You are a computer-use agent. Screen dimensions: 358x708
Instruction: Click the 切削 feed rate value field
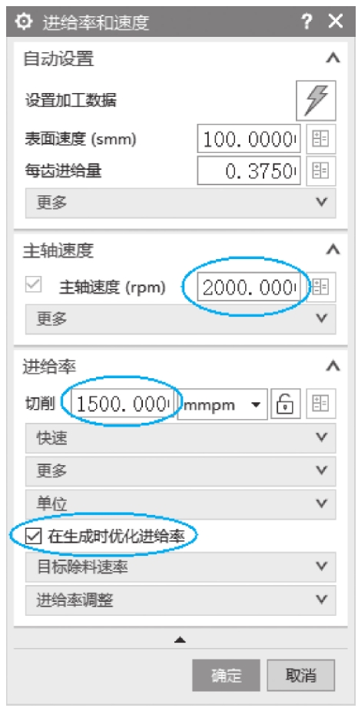[123, 404]
